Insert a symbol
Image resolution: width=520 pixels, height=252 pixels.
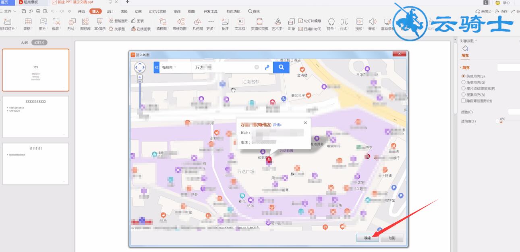coord(331,24)
